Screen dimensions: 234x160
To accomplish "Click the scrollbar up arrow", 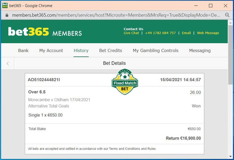I will pos(230,23).
